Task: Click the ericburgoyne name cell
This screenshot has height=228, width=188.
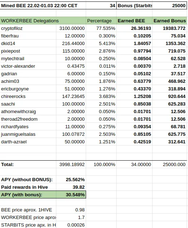Action: (28, 89)
